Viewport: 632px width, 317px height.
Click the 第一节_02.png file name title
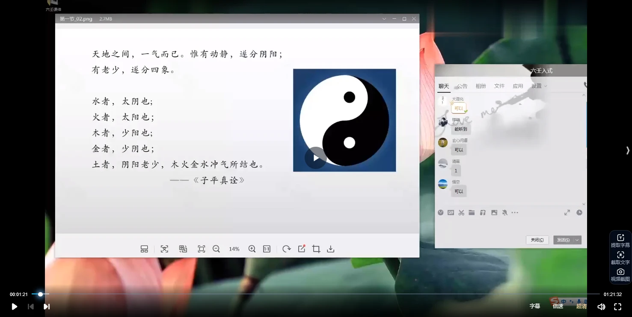tap(76, 19)
